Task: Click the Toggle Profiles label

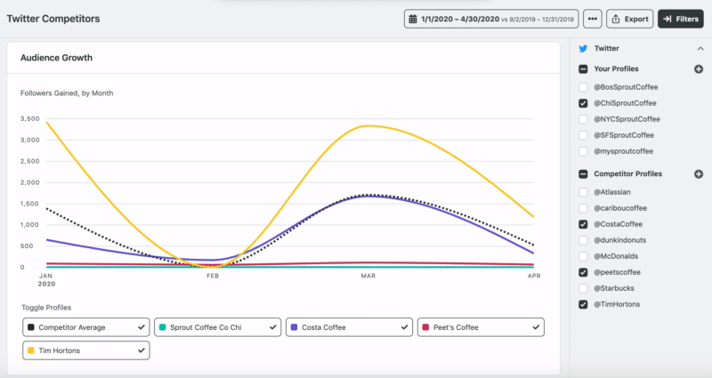Action: (x=46, y=308)
